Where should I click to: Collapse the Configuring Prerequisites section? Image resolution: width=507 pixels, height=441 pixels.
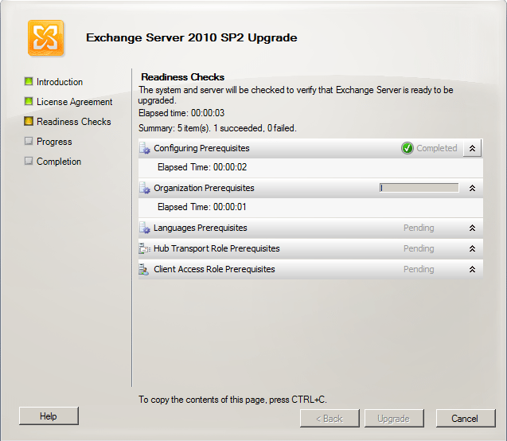(x=472, y=148)
